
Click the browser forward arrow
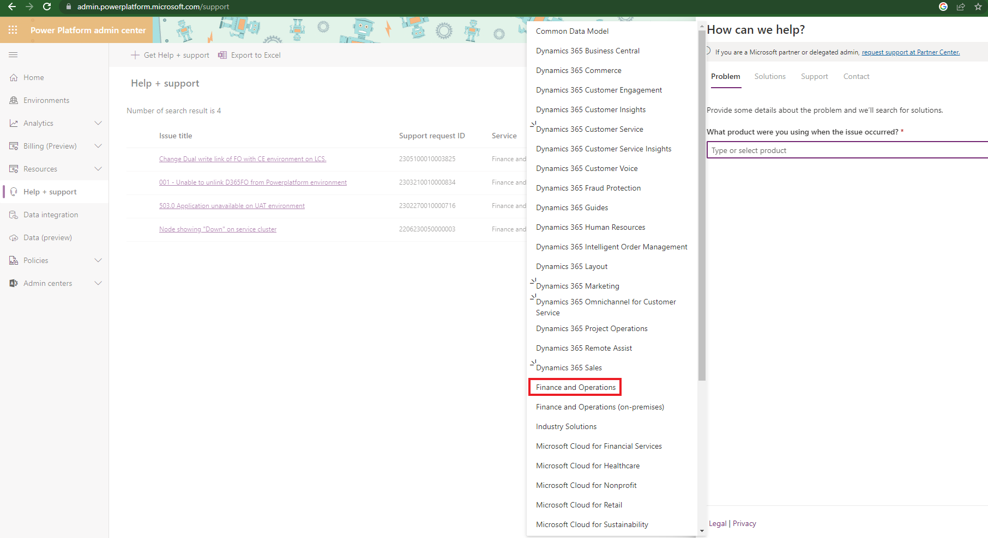[29, 7]
